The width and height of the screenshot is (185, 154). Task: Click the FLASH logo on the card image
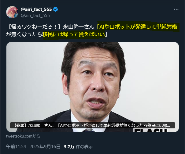(x=151, y=130)
